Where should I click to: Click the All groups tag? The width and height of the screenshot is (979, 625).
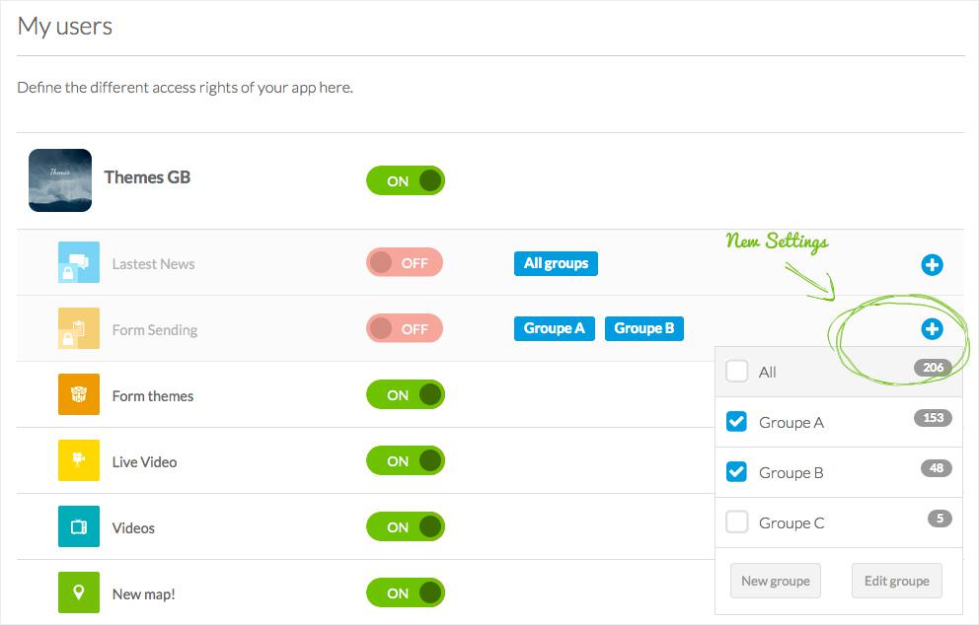[556, 263]
